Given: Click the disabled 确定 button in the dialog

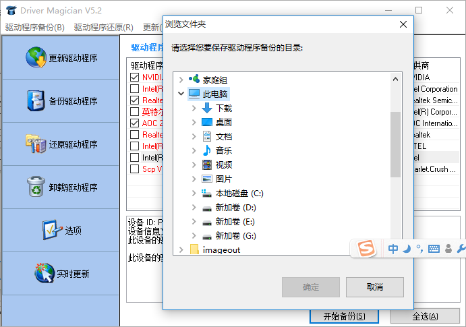Looking at the screenshot, I should [x=311, y=287].
